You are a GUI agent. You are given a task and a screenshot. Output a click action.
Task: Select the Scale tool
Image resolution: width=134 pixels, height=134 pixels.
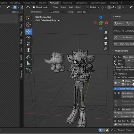point(29,44)
